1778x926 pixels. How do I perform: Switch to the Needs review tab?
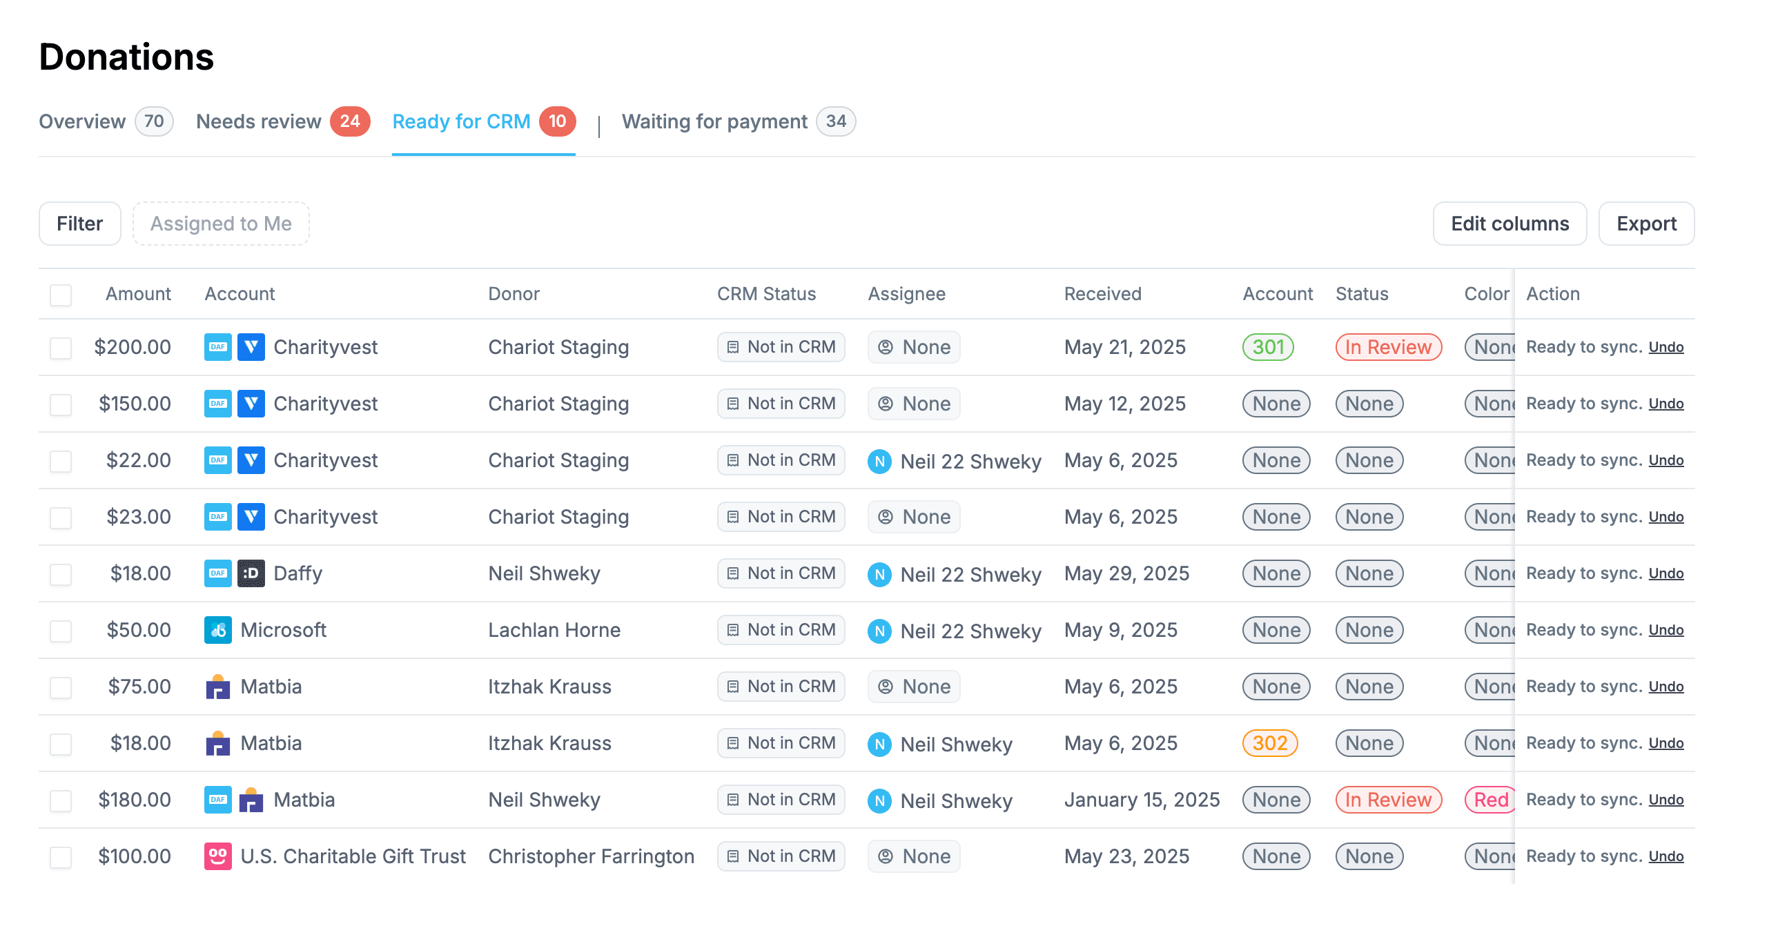click(283, 121)
